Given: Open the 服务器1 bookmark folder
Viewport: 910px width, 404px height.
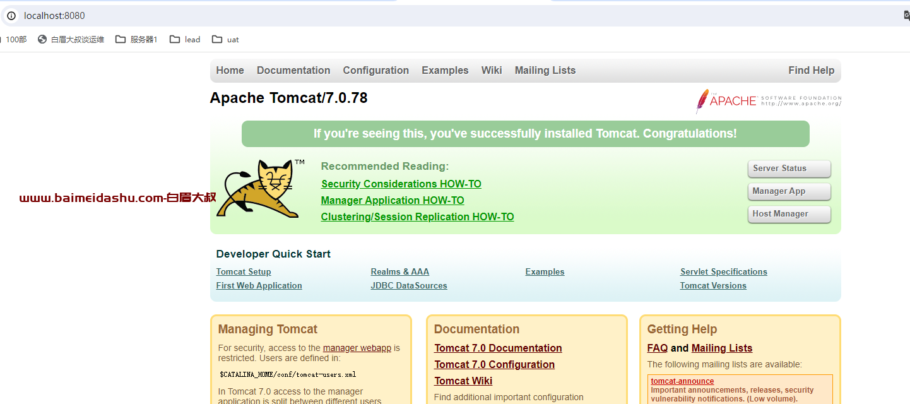Looking at the screenshot, I should (x=136, y=39).
